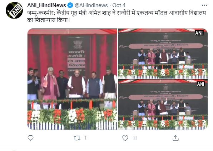The height and width of the screenshot is (151, 213).
Task: Click ANI watermark on top right photo
Action: [x=199, y=33]
